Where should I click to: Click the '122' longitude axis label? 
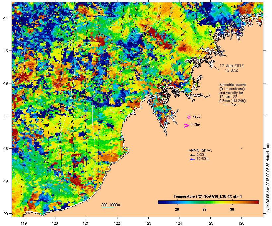[117, 223]
